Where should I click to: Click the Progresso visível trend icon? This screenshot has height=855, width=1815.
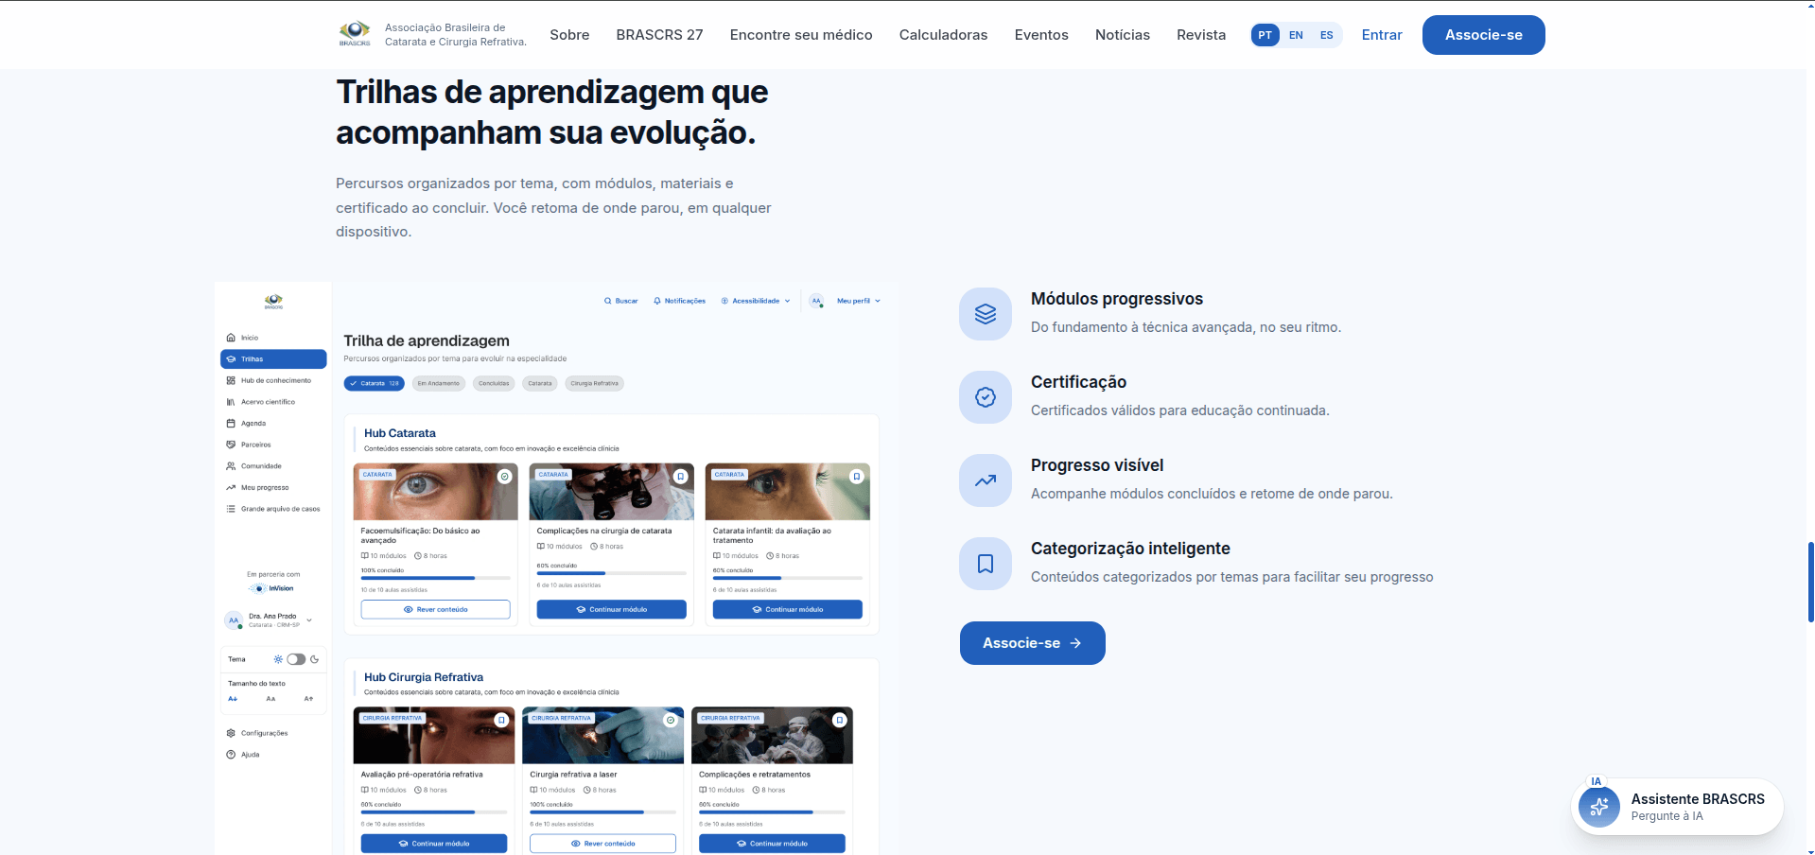click(x=986, y=480)
